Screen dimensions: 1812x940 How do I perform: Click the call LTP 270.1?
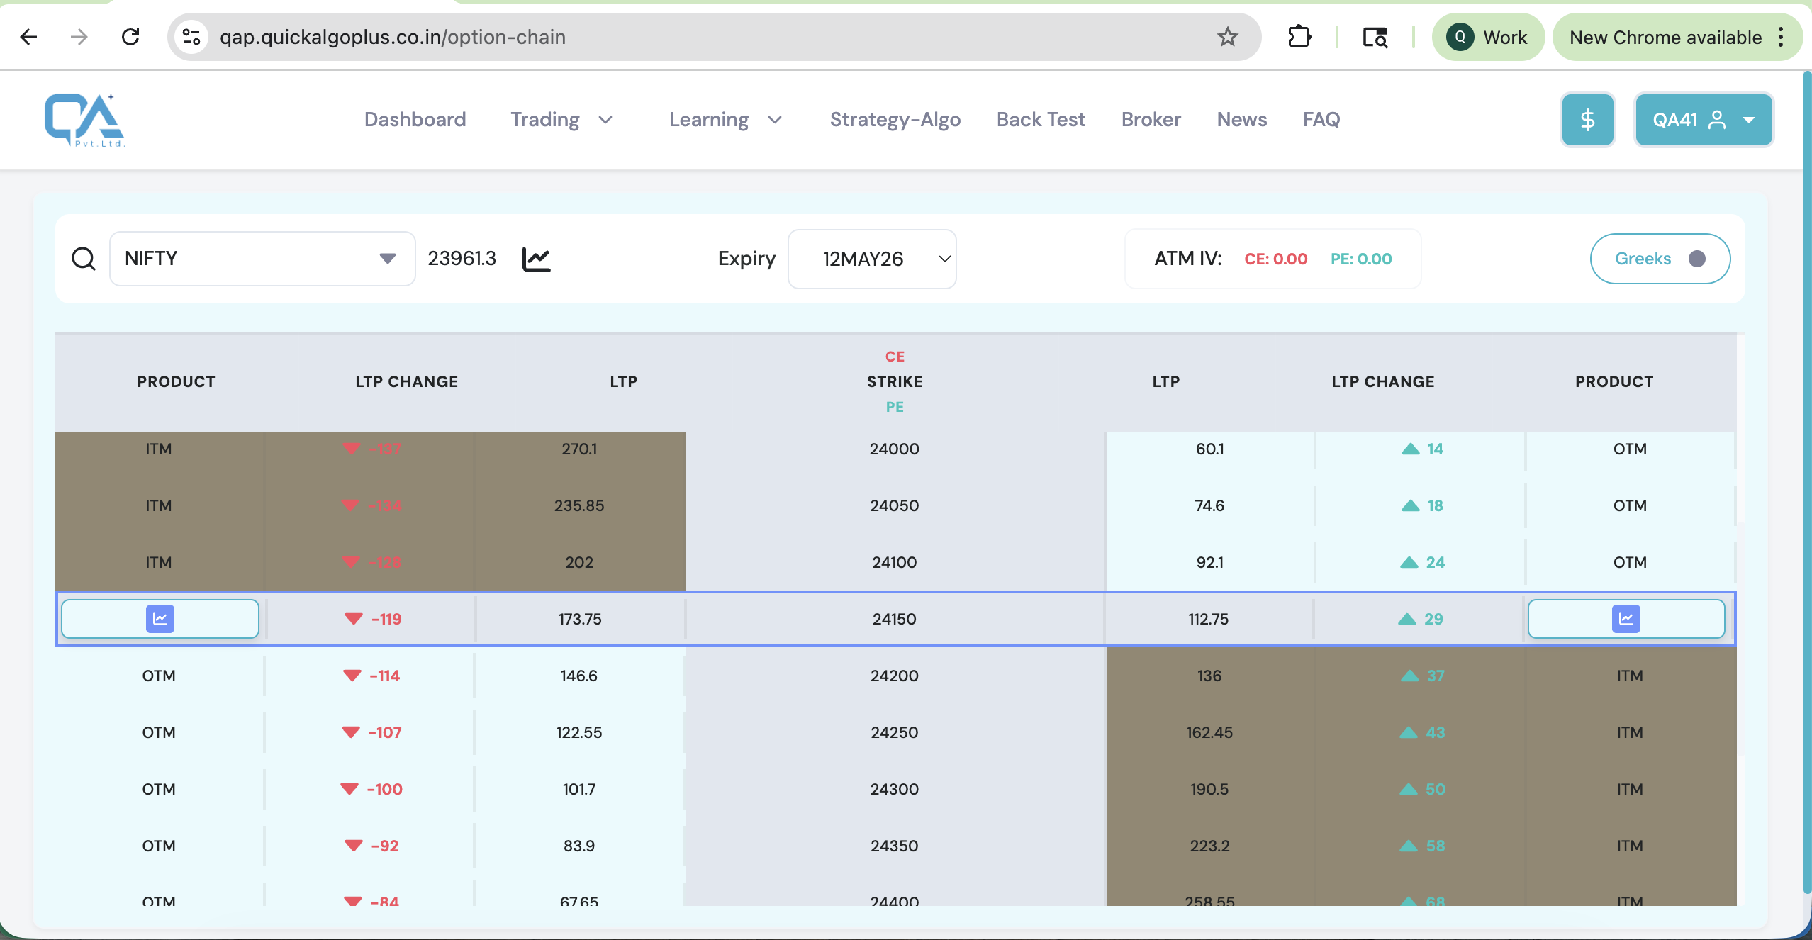coord(579,449)
